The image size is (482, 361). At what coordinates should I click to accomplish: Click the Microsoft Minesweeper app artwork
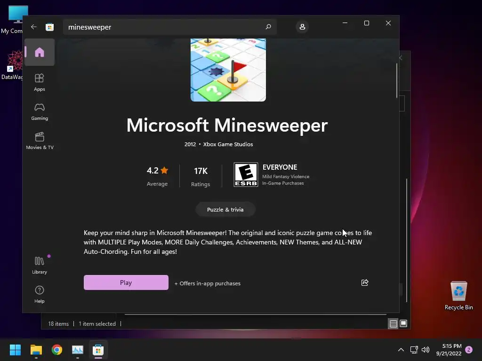pyautogui.click(x=228, y=70)
